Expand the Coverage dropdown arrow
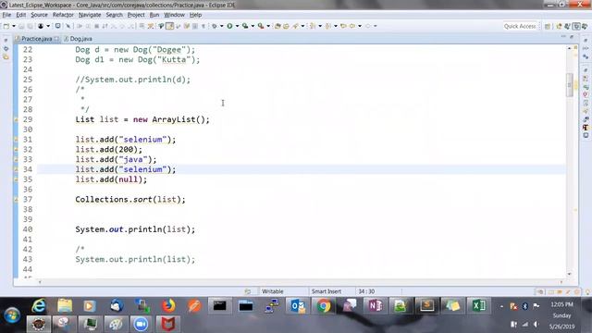This screenshot has height=333, width=592. (x=253, y=26)
